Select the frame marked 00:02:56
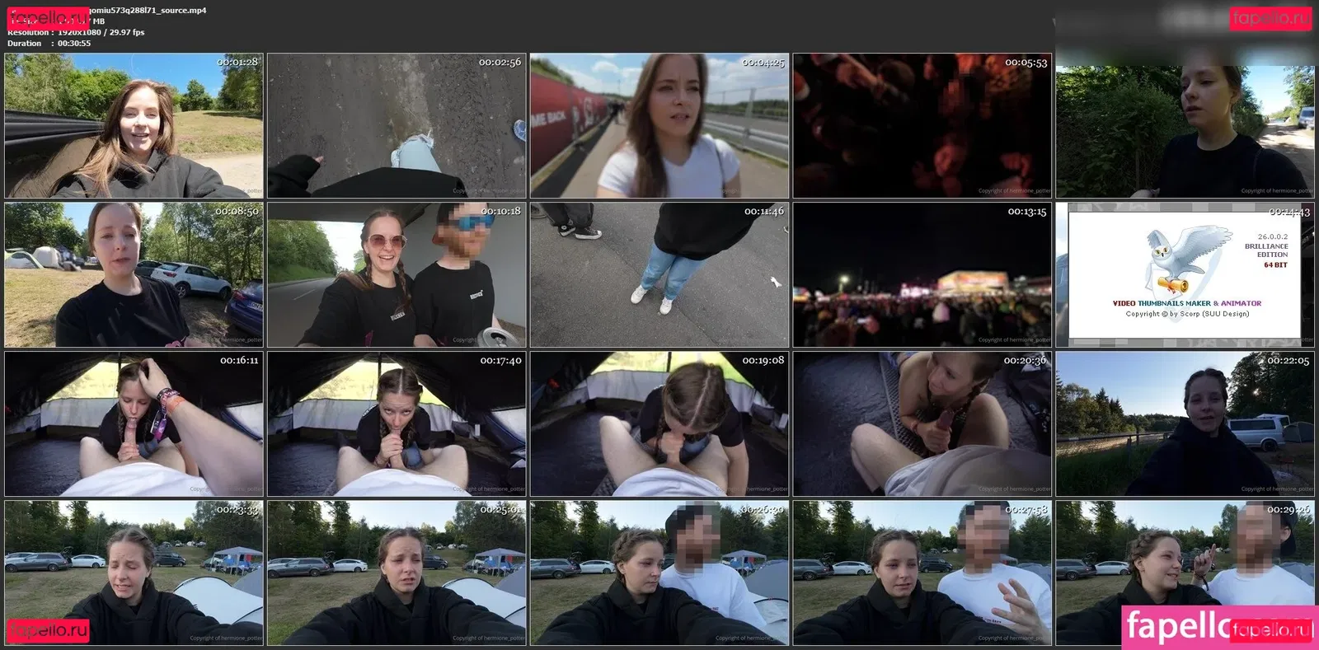The height and width of the screenshot is (650, 1319). 397,126
